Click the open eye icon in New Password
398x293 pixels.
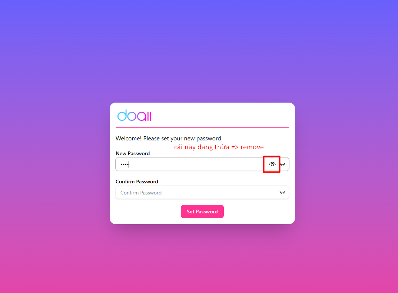click(x=272, y=164)
